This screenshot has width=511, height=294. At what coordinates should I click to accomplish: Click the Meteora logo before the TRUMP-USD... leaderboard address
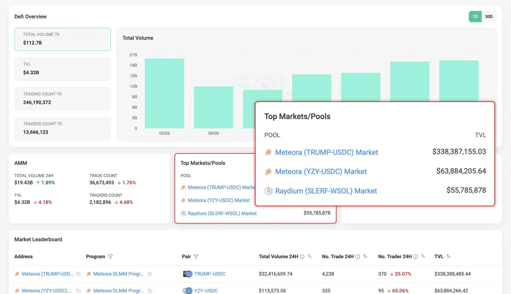[x=17, y=274]
